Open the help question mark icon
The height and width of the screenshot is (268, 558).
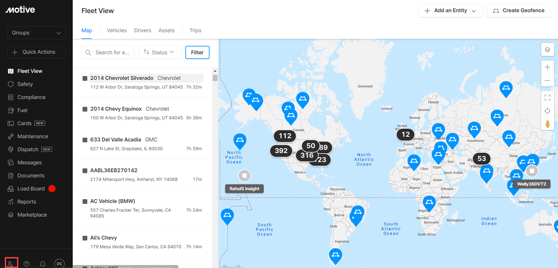tap(27, 264)
